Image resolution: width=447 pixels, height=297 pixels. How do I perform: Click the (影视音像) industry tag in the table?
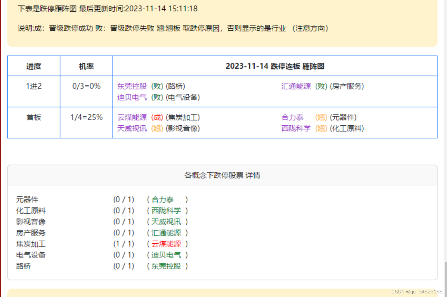coord(183,129)
